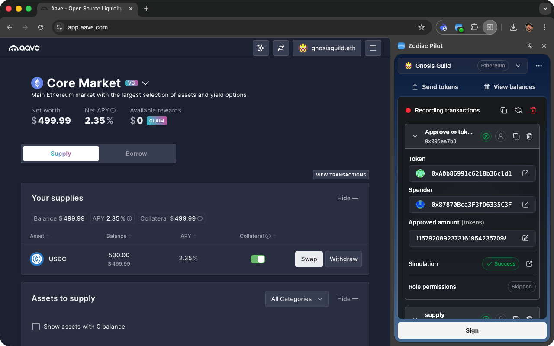Viewport: 554px width, 346px height.
Task: Edit the Approved amount value
Action: pos(525,238)
